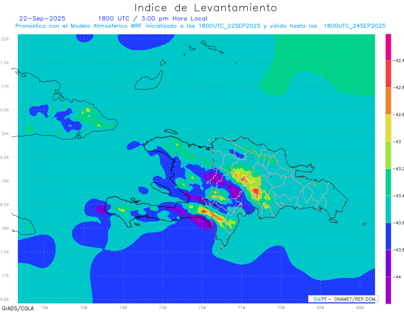Select the yellow legend band below -42.8
Image resolution: width=404 pixels, height=312 pixels.
click(x=388, y=128)
